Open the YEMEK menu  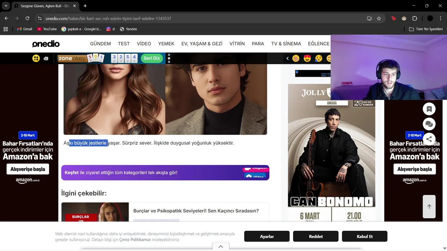pos(166,44)
